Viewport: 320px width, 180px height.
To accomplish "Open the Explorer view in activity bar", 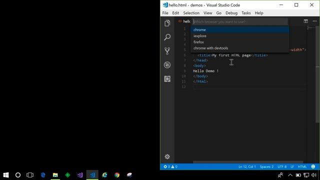I will [x=167, y=23].
